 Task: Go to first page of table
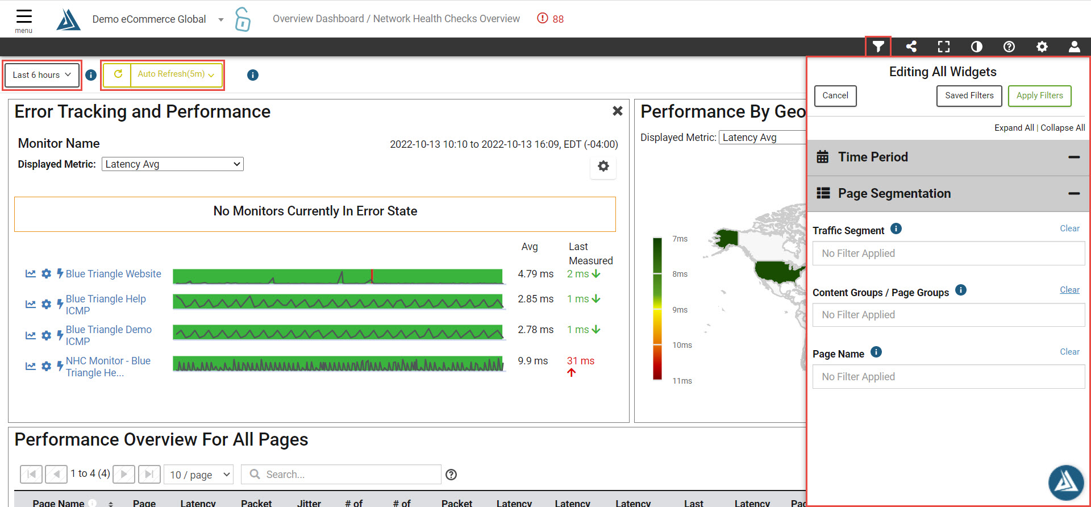31,474
